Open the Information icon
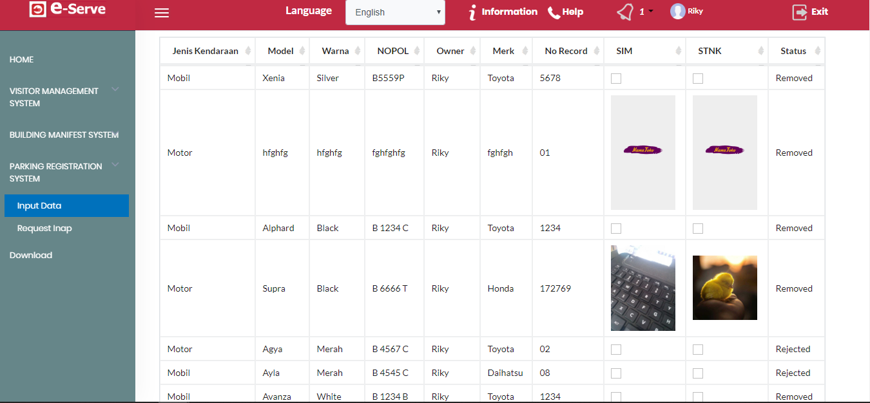870x403 pixels. coord(473,12)
